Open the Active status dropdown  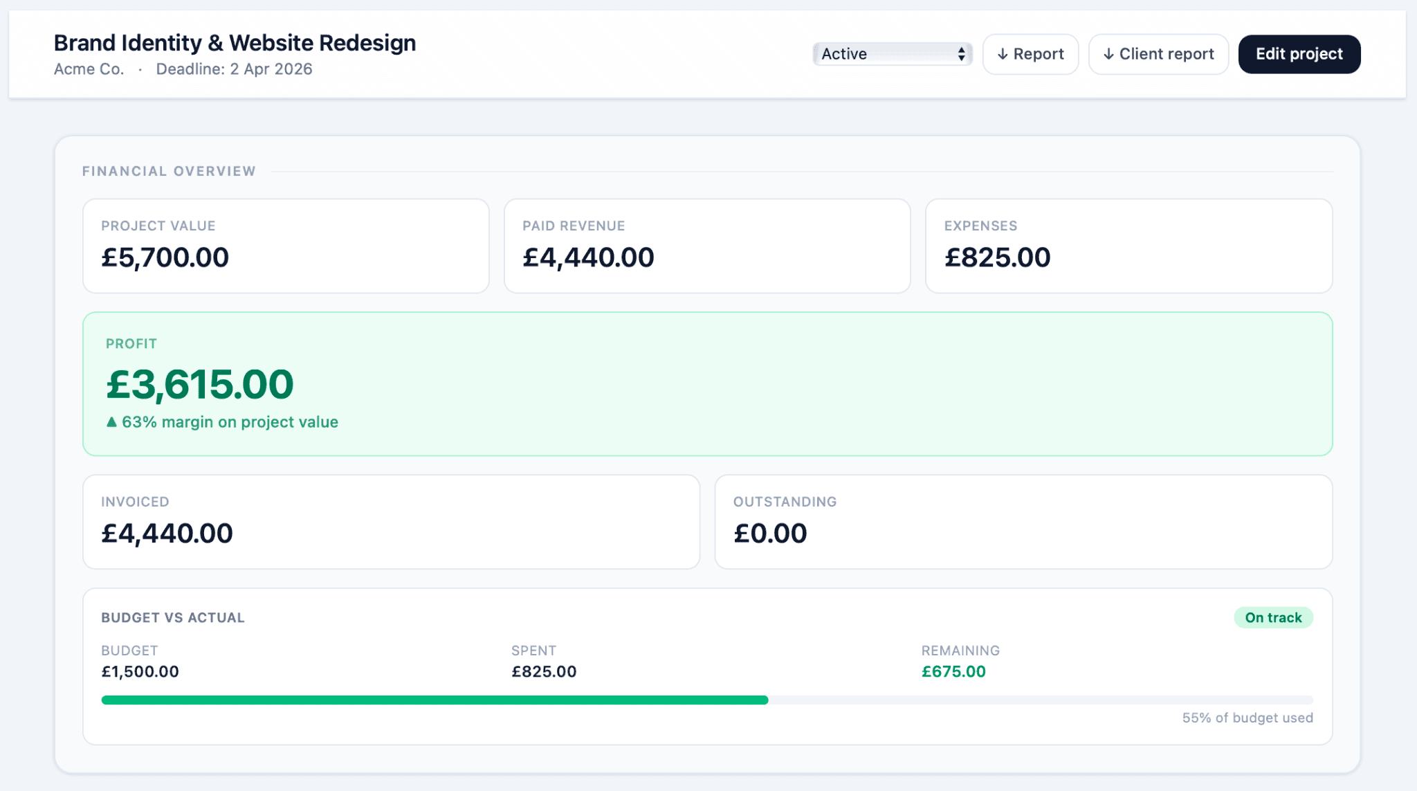tap(892, 53)
